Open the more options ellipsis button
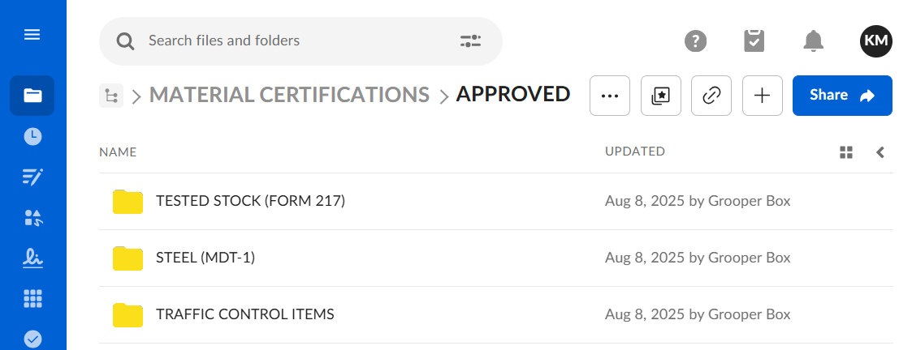This screenshot has height=350, width=899. pyautogui.click(x=610, y=96)
